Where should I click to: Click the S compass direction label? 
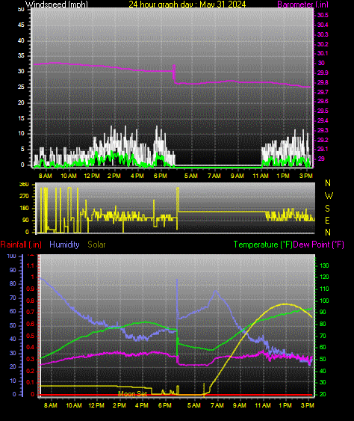tap(328, 209)
